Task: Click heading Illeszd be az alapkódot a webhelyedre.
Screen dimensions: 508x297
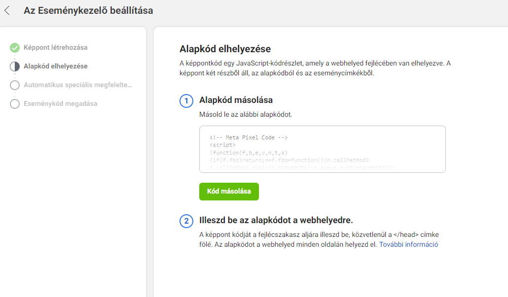Action: coord(276,220)
